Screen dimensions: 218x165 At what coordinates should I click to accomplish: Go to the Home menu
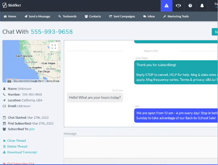(x=10, y=17)
